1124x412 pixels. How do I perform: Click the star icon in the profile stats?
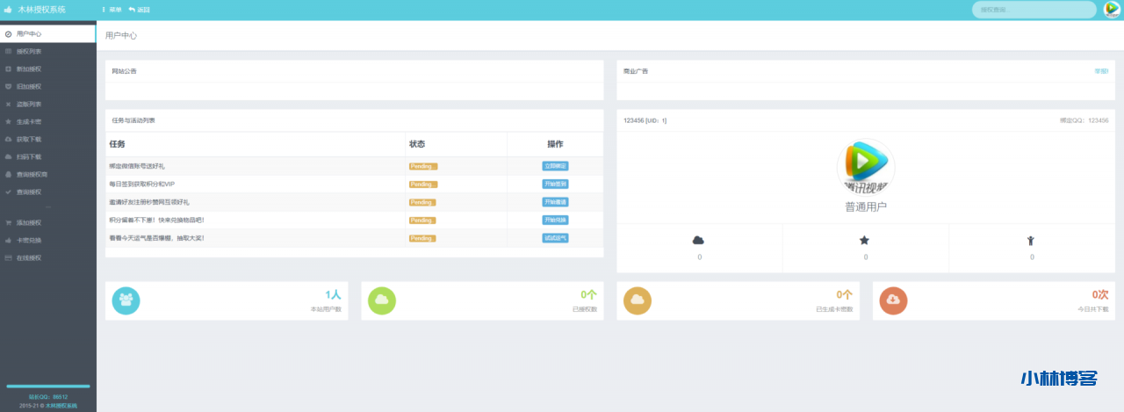[865, 240]
